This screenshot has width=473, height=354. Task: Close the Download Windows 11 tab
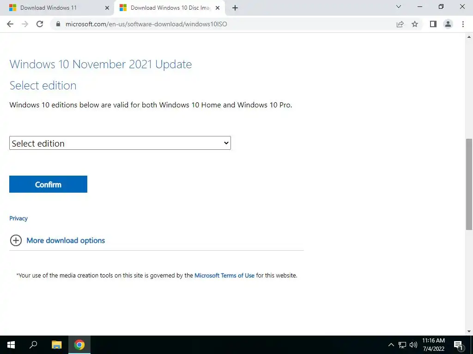pos(107,8)
